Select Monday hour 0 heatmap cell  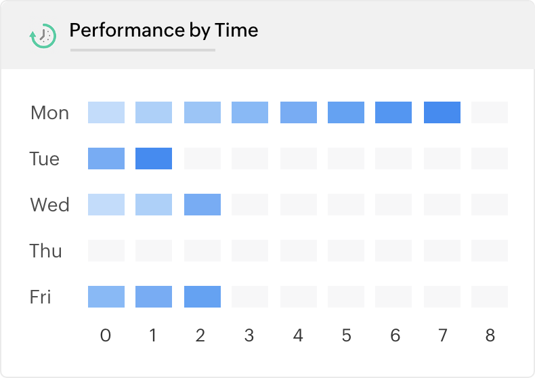(x=106, y=112)
